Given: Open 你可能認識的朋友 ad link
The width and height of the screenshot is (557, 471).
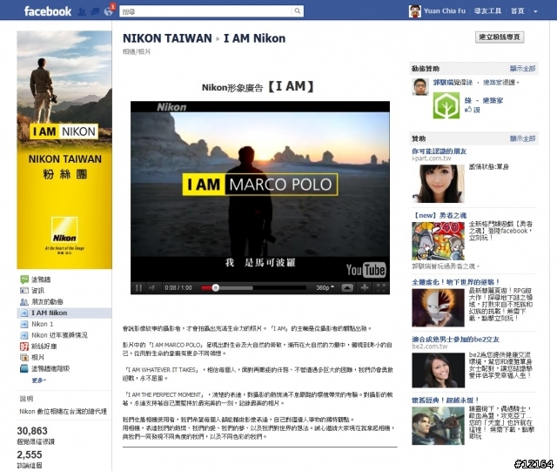Looking at the screenshot, I should coord(439,151).
